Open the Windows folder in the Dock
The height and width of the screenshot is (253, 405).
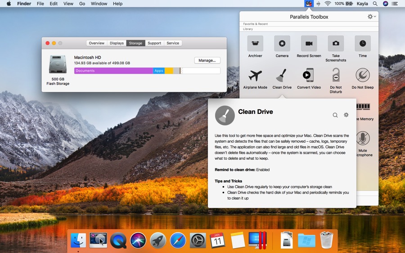coord(306,240)
